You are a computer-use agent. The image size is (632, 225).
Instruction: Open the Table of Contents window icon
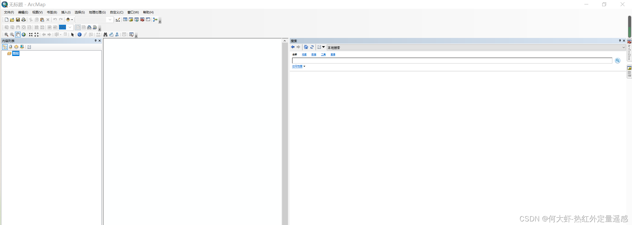(125, 20)
